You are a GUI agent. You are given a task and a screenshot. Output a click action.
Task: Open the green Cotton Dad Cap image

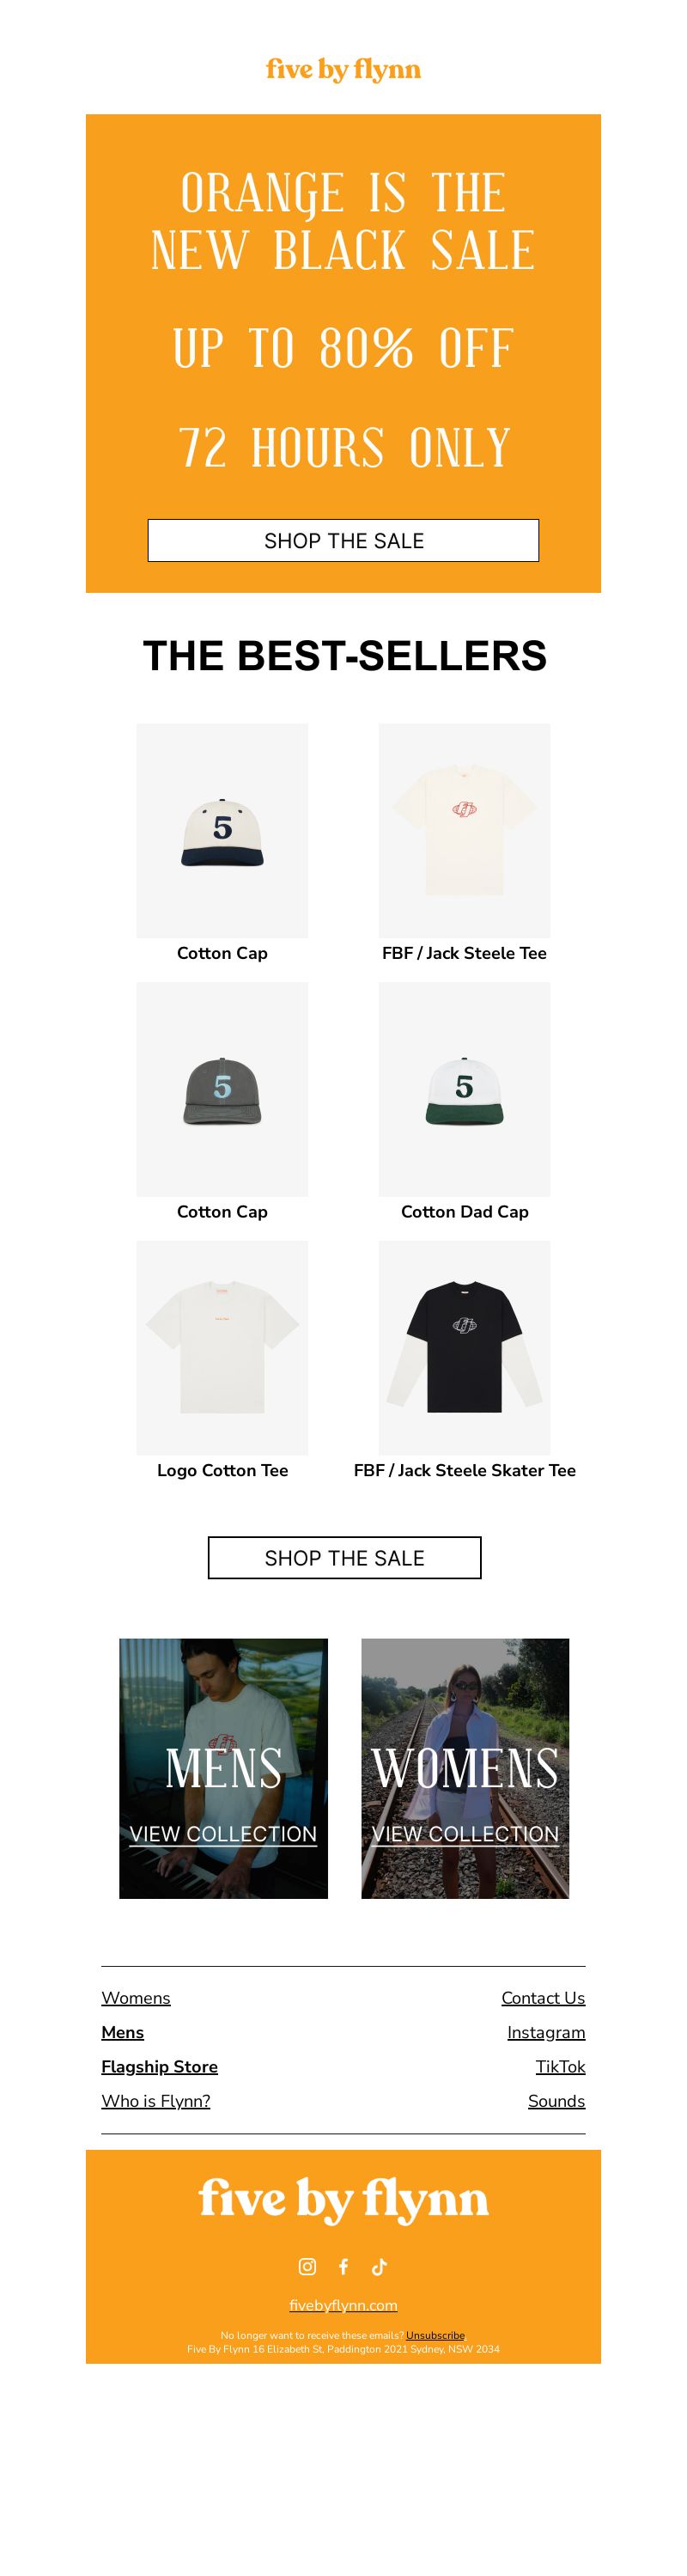464,1089
